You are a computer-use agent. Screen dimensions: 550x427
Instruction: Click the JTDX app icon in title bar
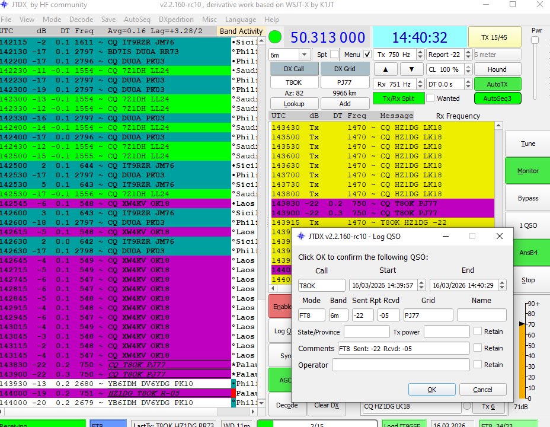pos(4,5)
